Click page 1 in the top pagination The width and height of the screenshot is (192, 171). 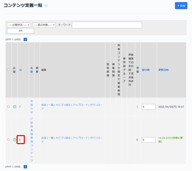click(25, 40)
